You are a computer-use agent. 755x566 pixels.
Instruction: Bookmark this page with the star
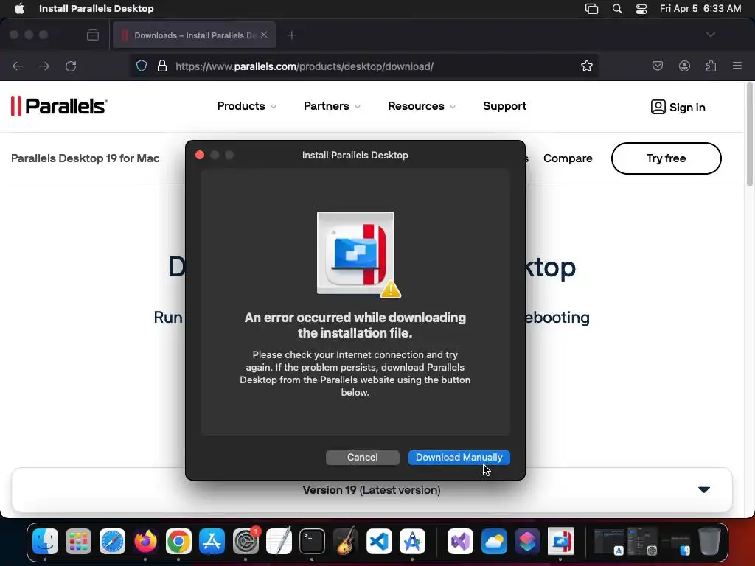(586, 66)
